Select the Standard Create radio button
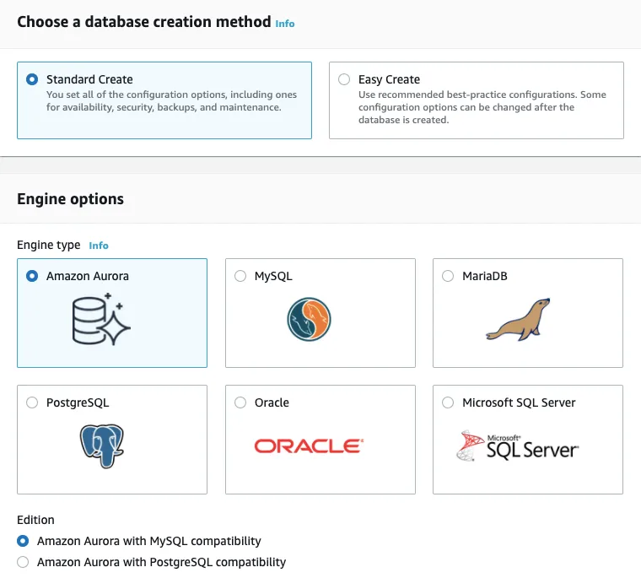 pos(32,79)
